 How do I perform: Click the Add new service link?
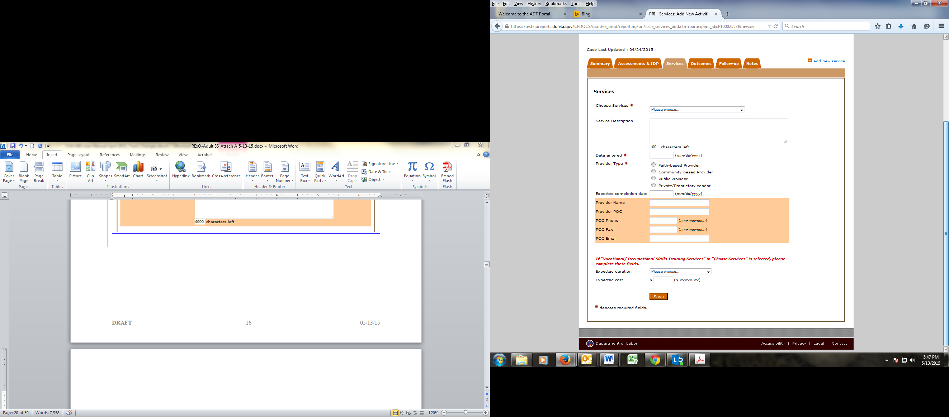(x=829, y=61)
